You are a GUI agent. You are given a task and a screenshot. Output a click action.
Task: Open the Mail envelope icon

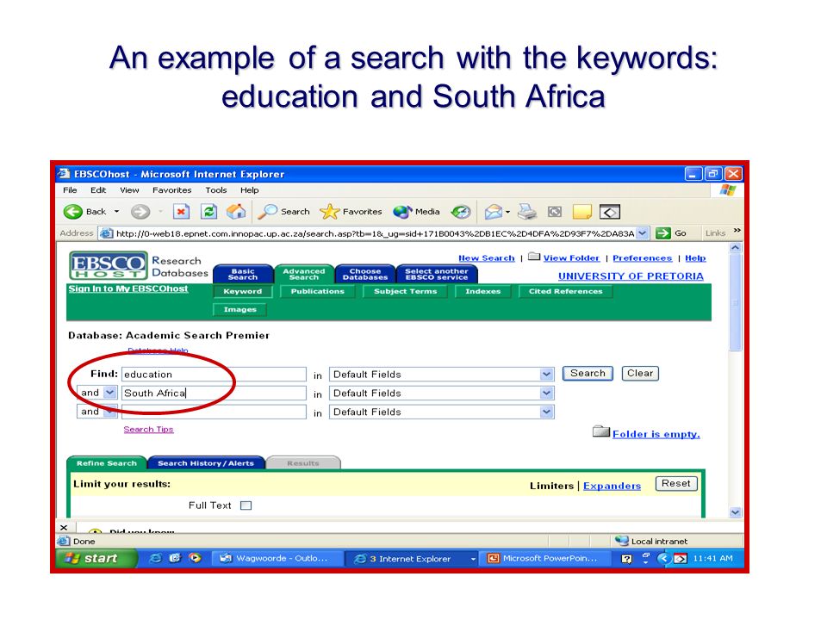pyautogui.click(x=494, y=212)
